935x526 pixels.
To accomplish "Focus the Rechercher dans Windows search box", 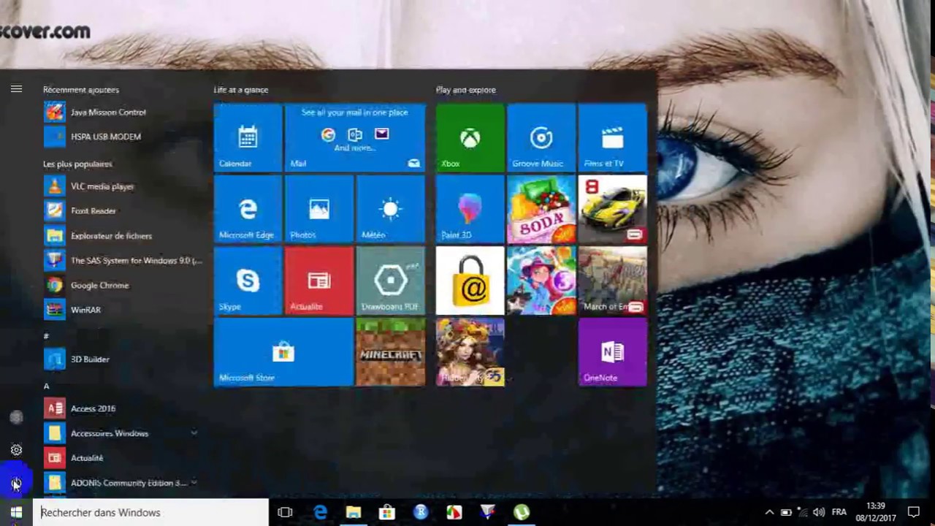I will (x=151, y=513).
